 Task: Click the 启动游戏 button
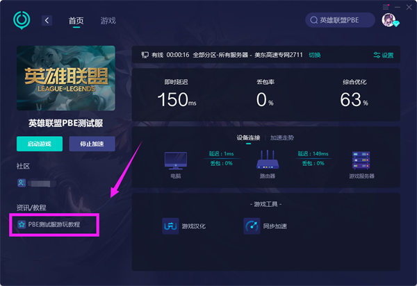coord(40,144)
